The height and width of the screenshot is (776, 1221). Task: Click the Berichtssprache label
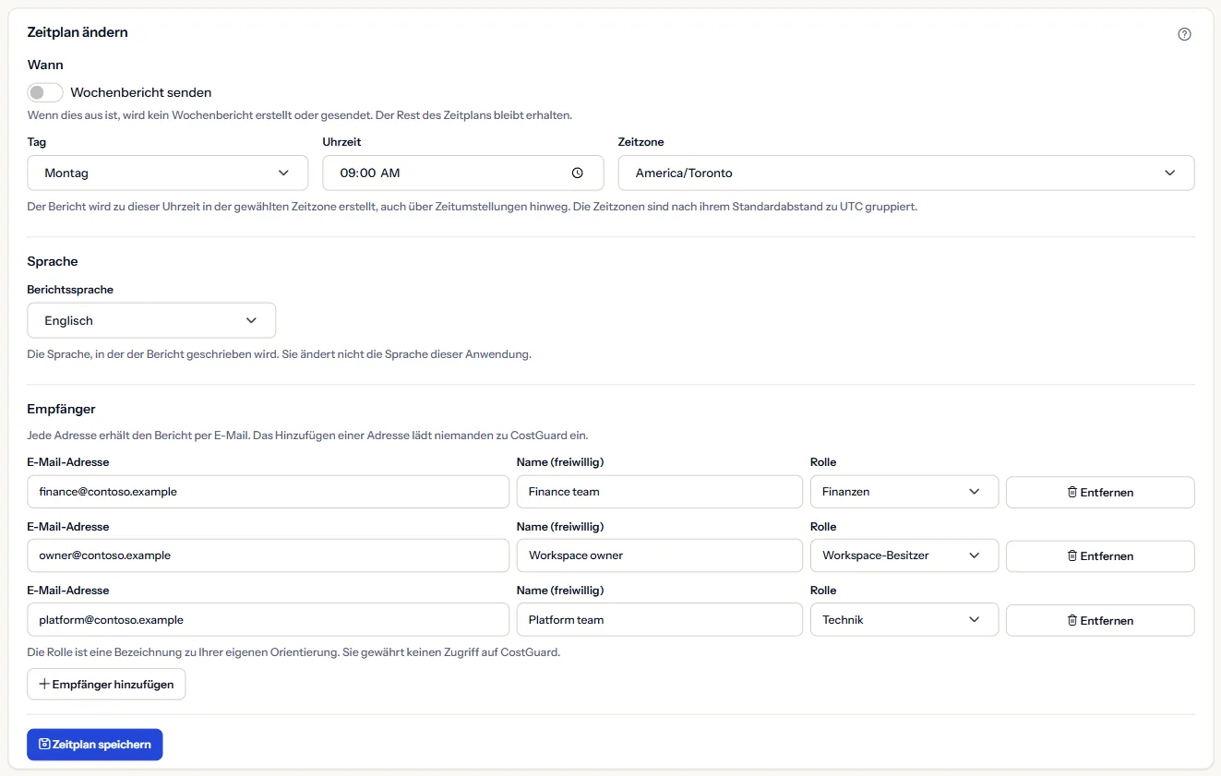coord(70,290)
